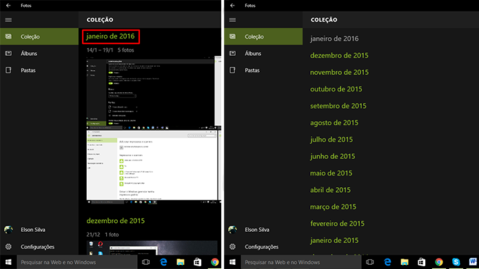479x269 pixels.
Task: Click Álbuns icon in right window
Action: (x=232, y=54)
